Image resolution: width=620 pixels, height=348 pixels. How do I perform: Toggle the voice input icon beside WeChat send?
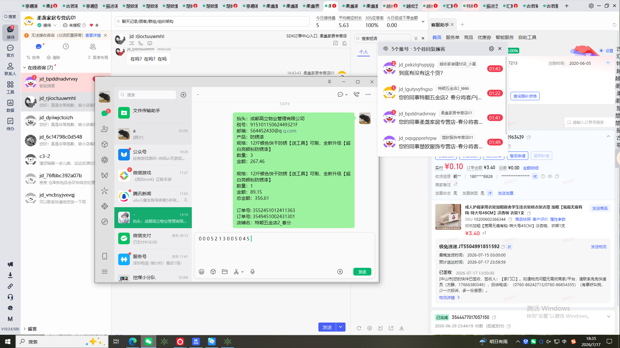coord(340,272)
